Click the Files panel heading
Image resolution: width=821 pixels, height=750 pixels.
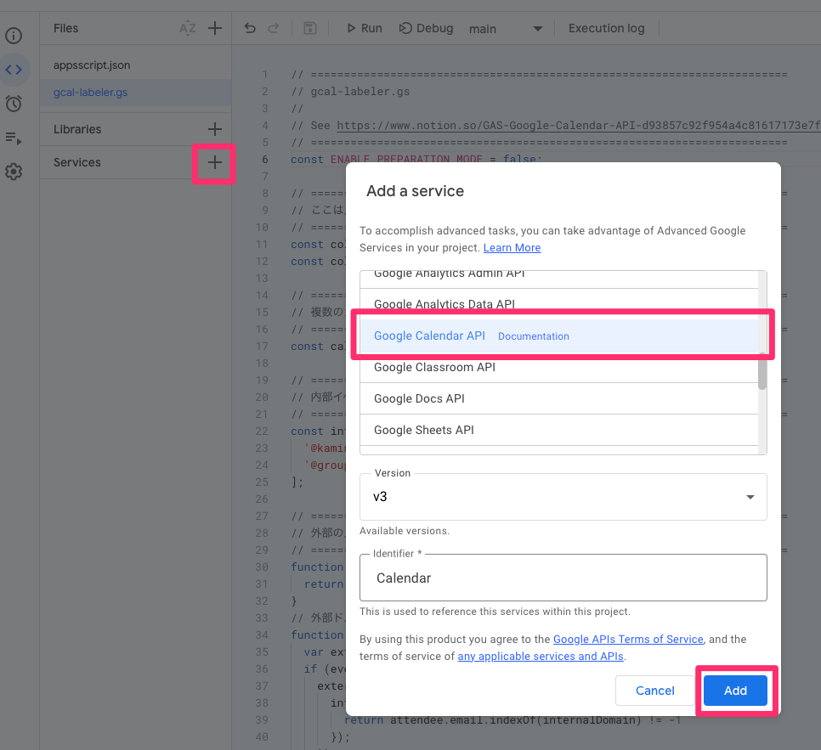tap(66, 28)
